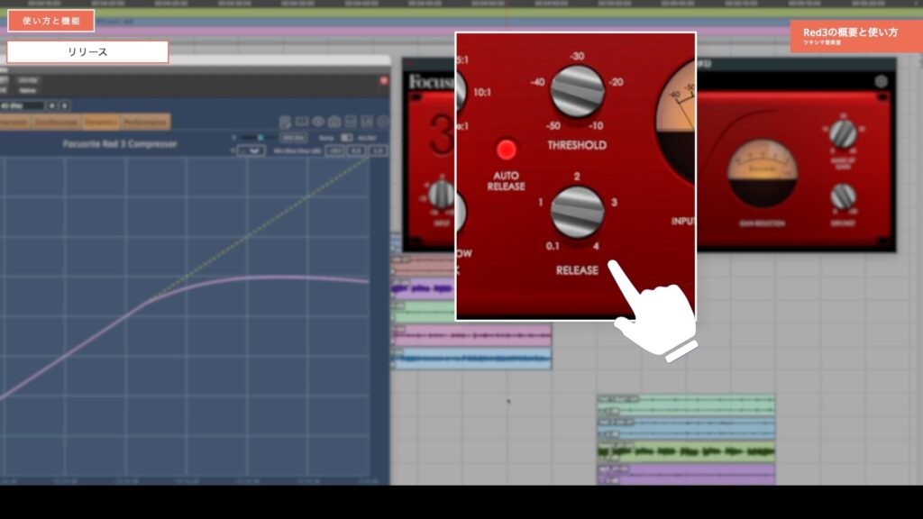Select the long pink audio clip
Viewport: 923px width, 519px height.
click(473, 335)
